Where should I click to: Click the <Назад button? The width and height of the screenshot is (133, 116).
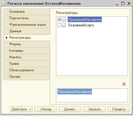(46, 109)
